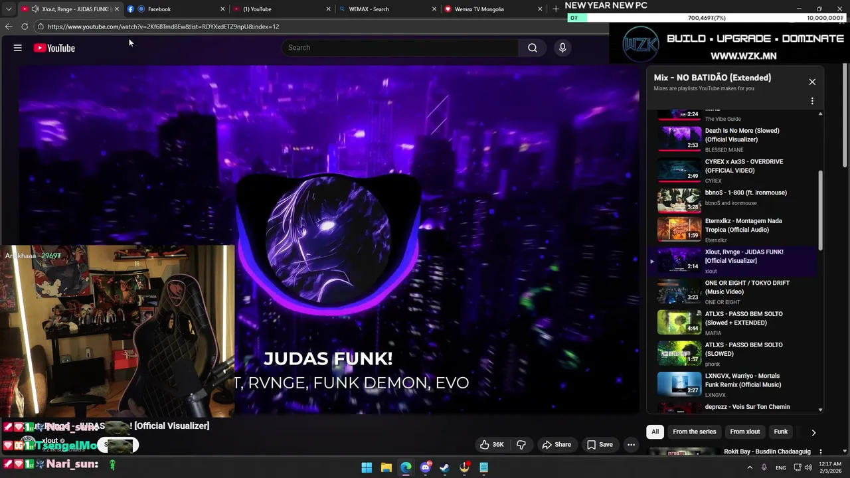Dislike the video with thumbs down
The width and height of the screenshot is (850, 478).
click(521, 445)
